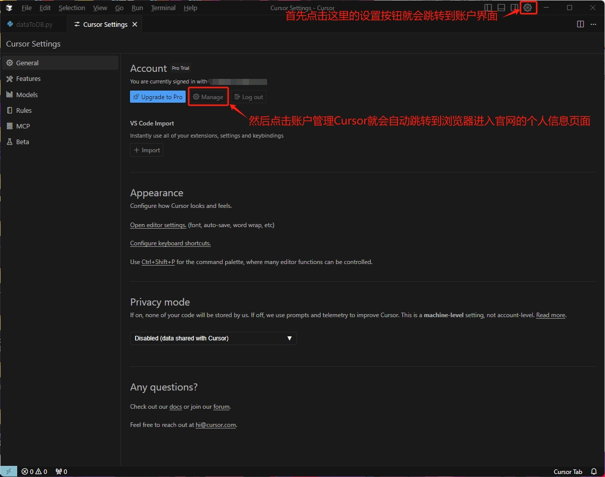
Task: Click the Ctrl+Shift+P command palette link
Action: pyautogui.click(x=158, y=262)
